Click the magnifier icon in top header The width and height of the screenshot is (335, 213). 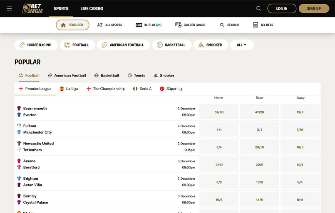pyautogui.click(x=258, y=8)
